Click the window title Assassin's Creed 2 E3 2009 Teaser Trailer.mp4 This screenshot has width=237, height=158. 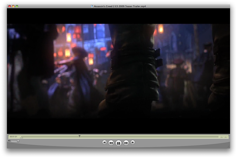pyautogui.click(x=120, y=6)
